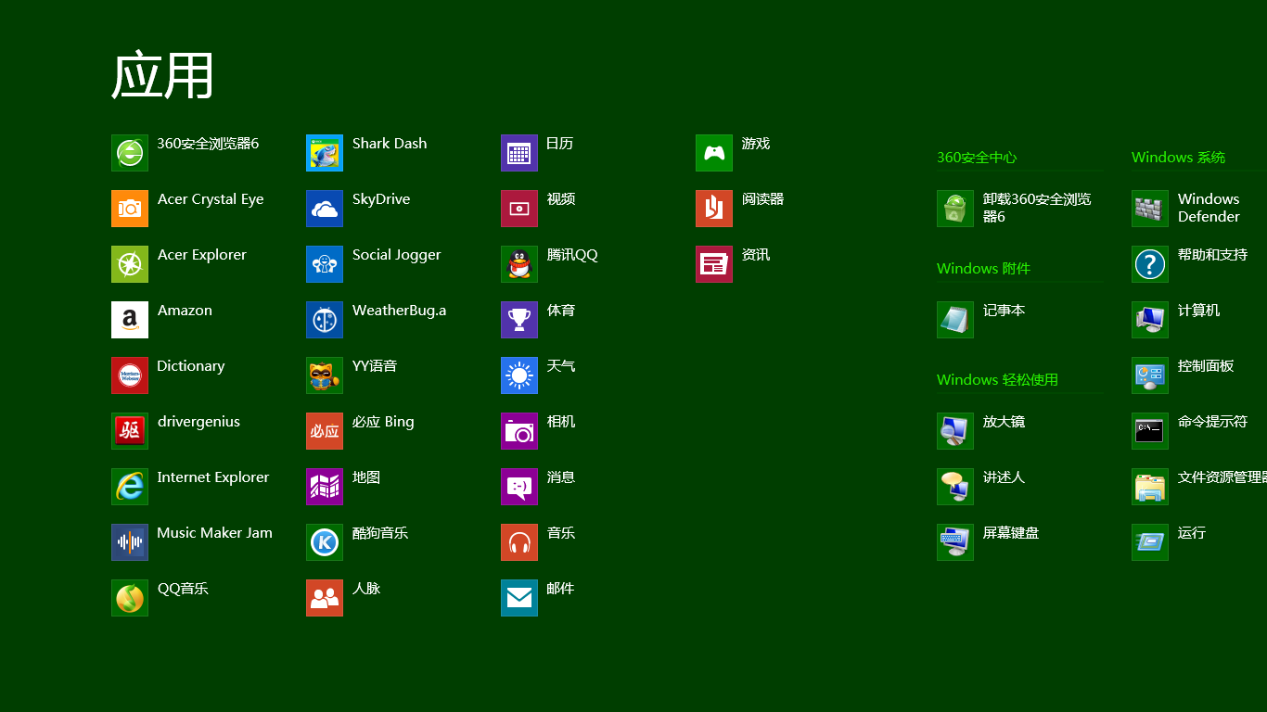This screenshot has width=1267, height=712.
Task: Click the Music Maker Jam label
Action: click(215, 533)
